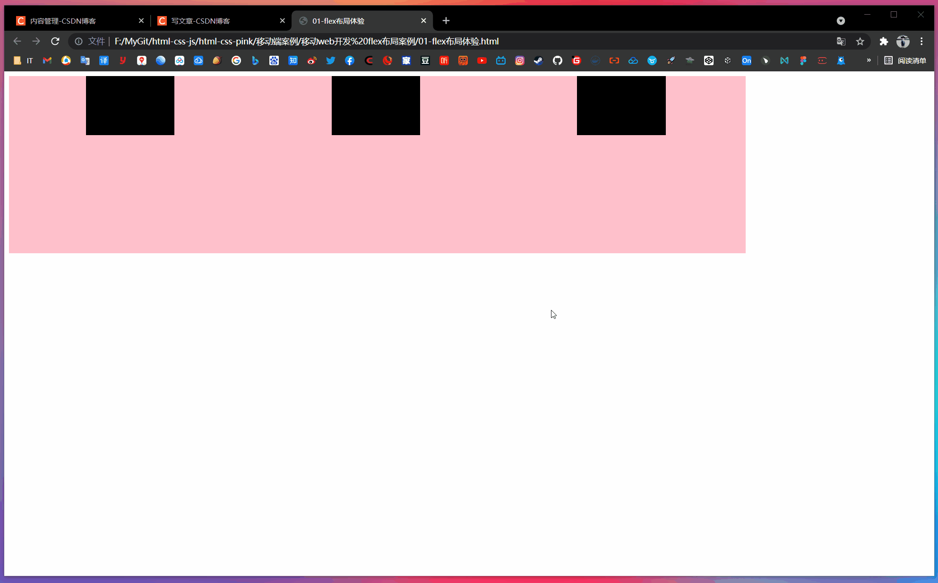Click the Extensions puzzle icon
Screen dimensions: 938x583
click(x=884, y=42)
